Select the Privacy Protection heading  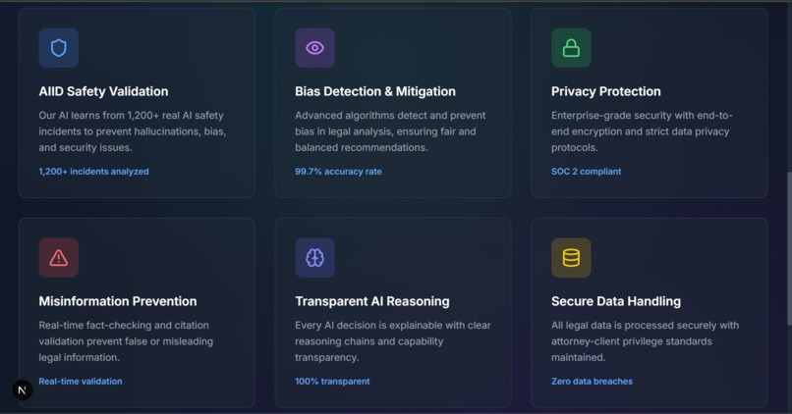[x=605, y=91]
